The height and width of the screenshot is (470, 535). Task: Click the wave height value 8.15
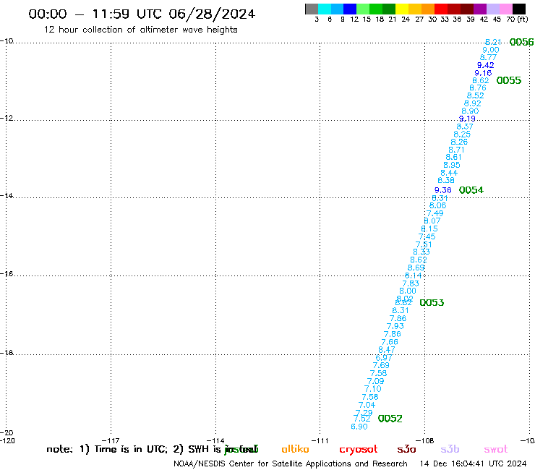click(429, 228)
